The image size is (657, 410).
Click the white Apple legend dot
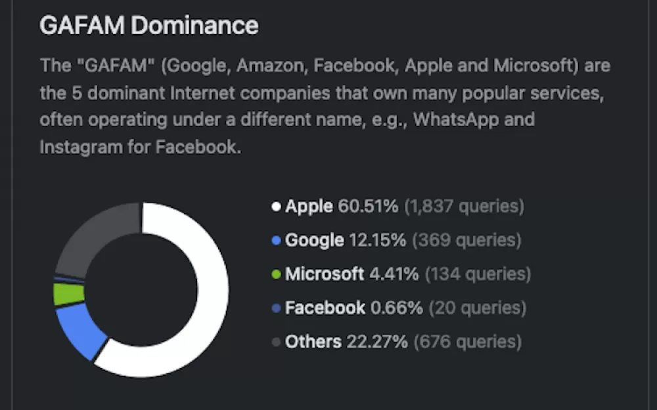point(276,206)
